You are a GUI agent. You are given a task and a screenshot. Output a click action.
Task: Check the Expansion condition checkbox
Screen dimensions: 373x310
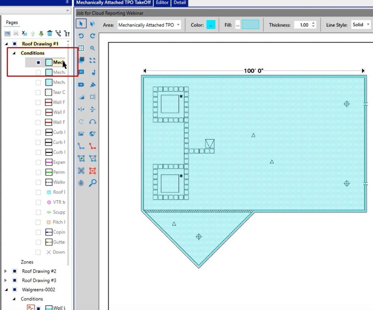pos(38,162)
